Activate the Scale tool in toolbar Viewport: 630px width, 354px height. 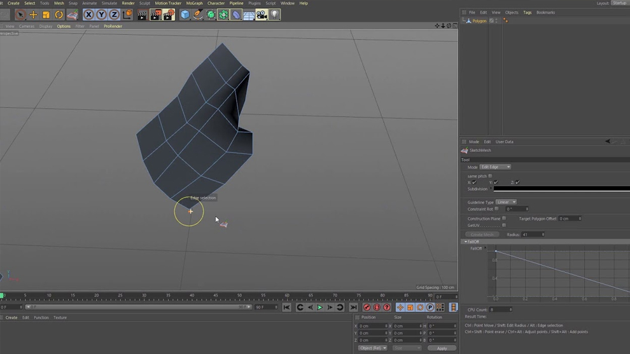pyautogui.click(x=46, y=15)
